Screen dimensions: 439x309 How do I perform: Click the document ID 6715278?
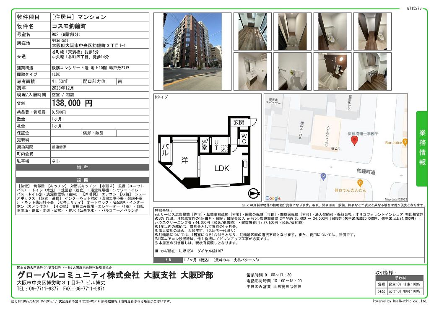pyautogui.click(x=414, y=8)
